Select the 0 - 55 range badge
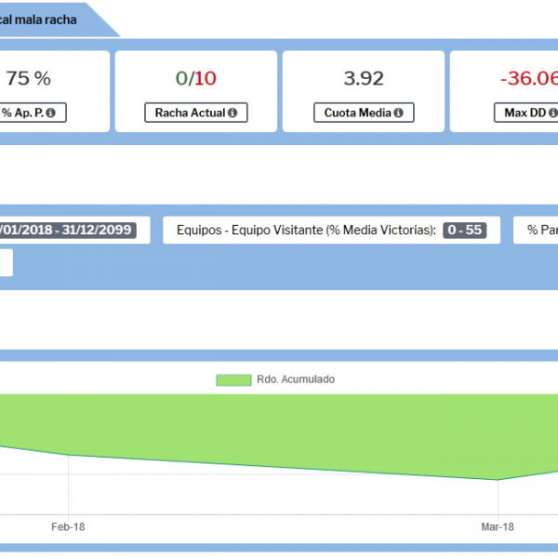The image size is (558, 558). (465, 230)
